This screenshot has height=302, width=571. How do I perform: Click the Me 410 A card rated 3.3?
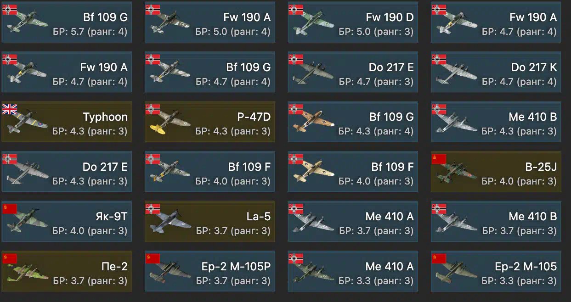coord(353,271)
